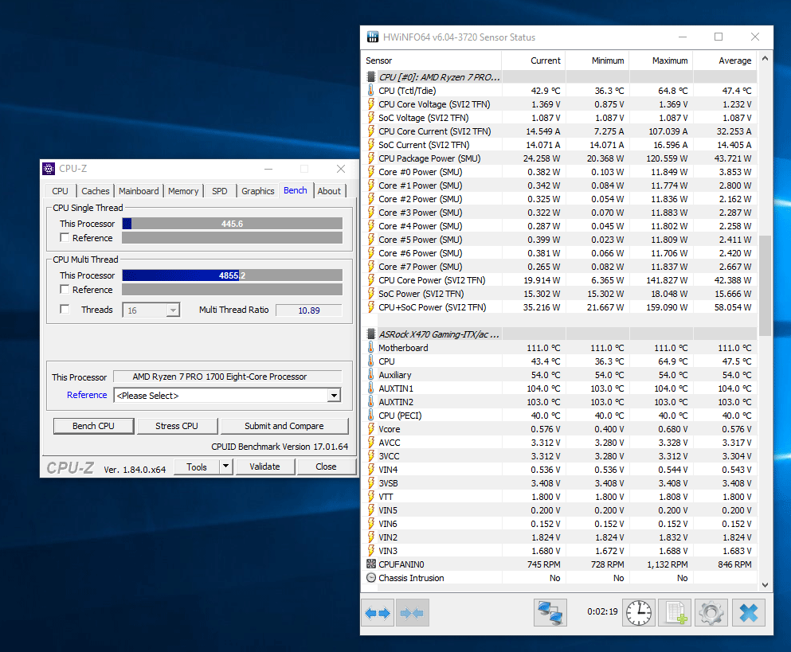The image size is (791, 652).
Task: Switch to the Mainboard tab
Action: click(139, 191)
